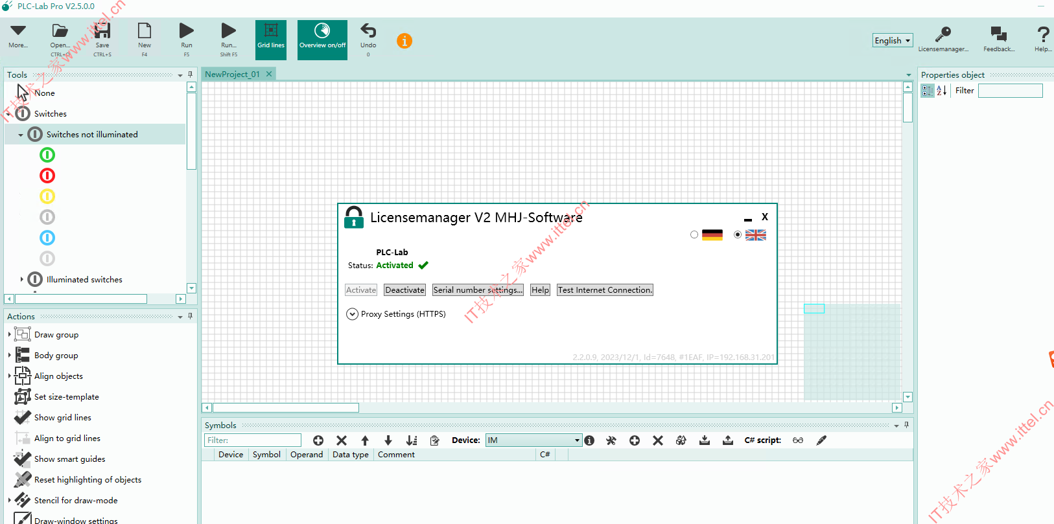Select the green switch

click(x=47, y=155)
